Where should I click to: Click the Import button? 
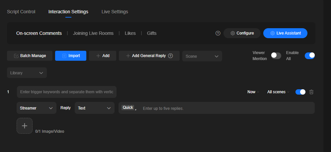click(71, 56)
